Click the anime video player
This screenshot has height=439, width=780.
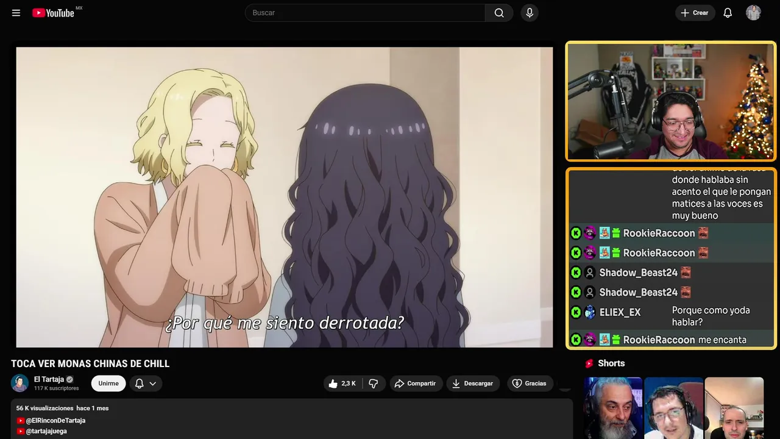(x=285, y=197)
